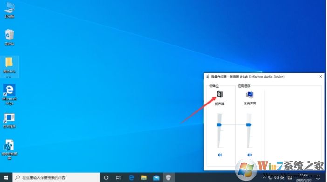Viewport: 327px width, 182px height.
Task: Open the System Sounds application icon
Action: 250,95
